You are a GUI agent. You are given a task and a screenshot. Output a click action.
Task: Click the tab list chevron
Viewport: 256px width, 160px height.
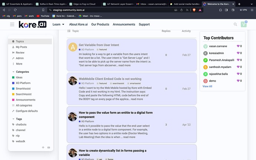pyautogui.click(x=252, y=4)
